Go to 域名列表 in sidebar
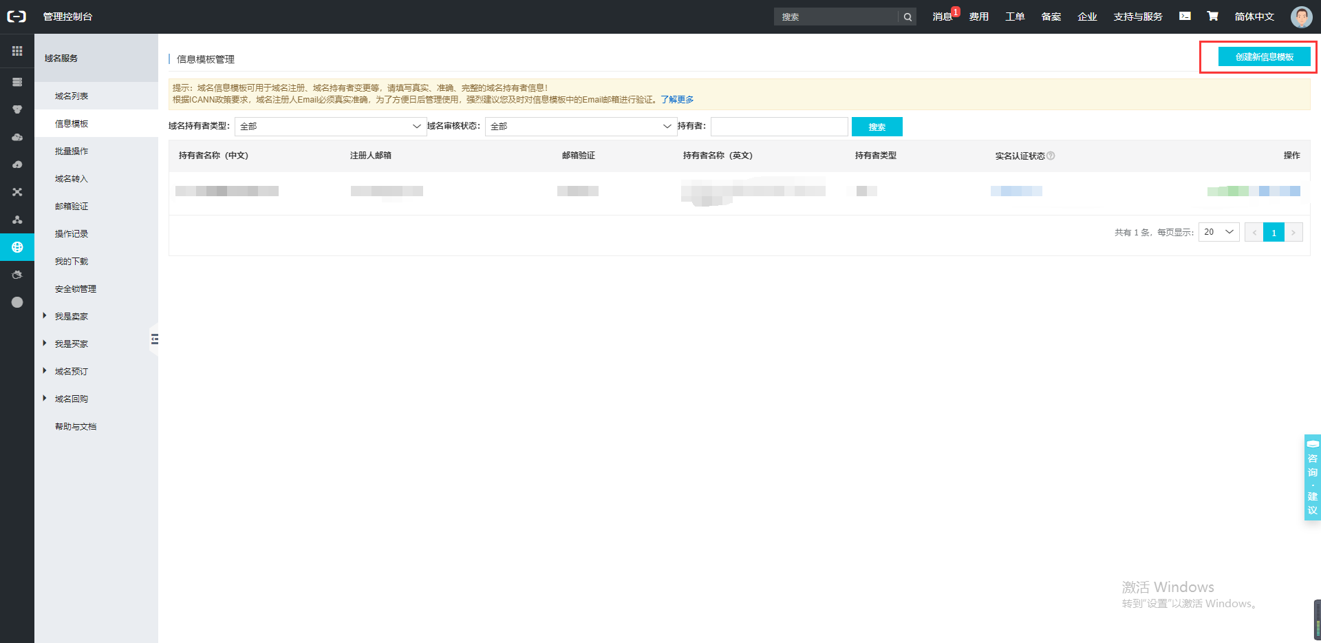Image resolution: width=1321 pixels, height=643 pixels. coord(72,96)
